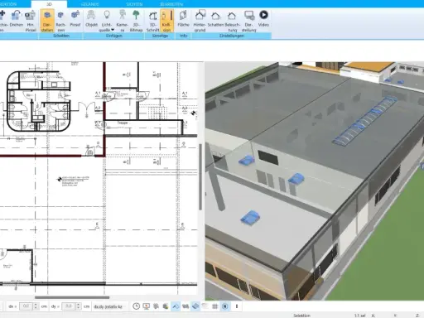424x318 pixels.
Task: Switch to the 3D ribbon tab
Action: coord(49,4)
